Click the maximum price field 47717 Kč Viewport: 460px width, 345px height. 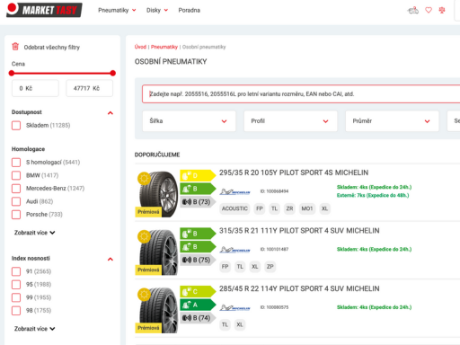point(90,88)
